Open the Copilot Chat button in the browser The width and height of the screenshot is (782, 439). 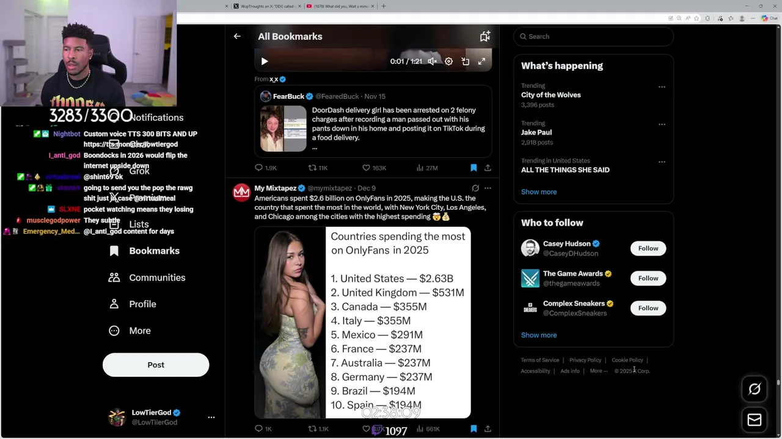[x=769, y=18]
